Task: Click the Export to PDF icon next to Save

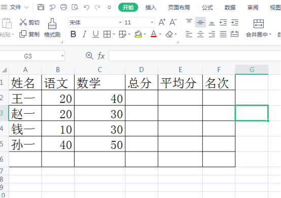Action: [x=52, y=7]
